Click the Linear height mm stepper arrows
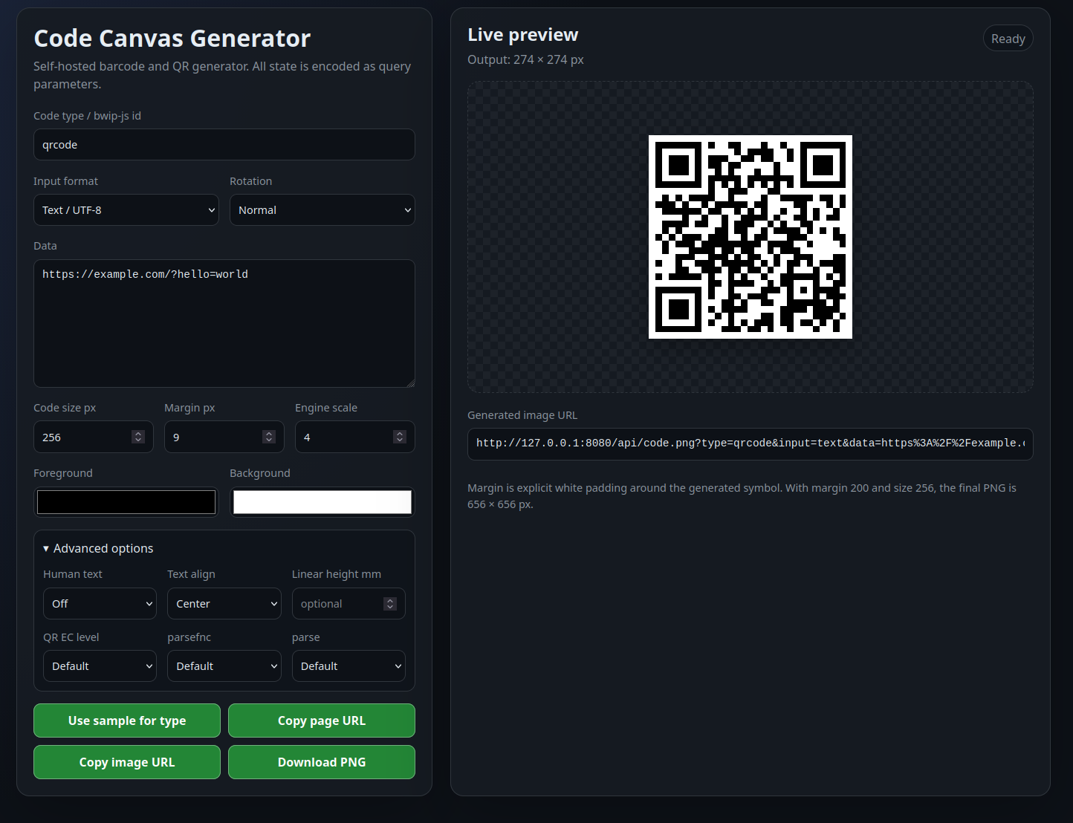 390,604
